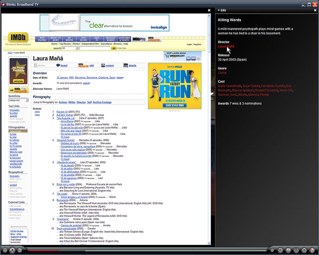Image resolution: width=319 pixels, height=255 pixels.
Task: Expand 'more' next to Awards
Action: coord(86,83)
